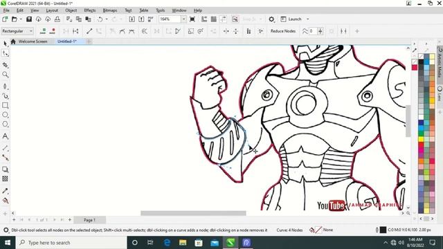Select the Color Eyedropper tool
The width and height of the screenshot is (443, 249).
tap(5, 191)
